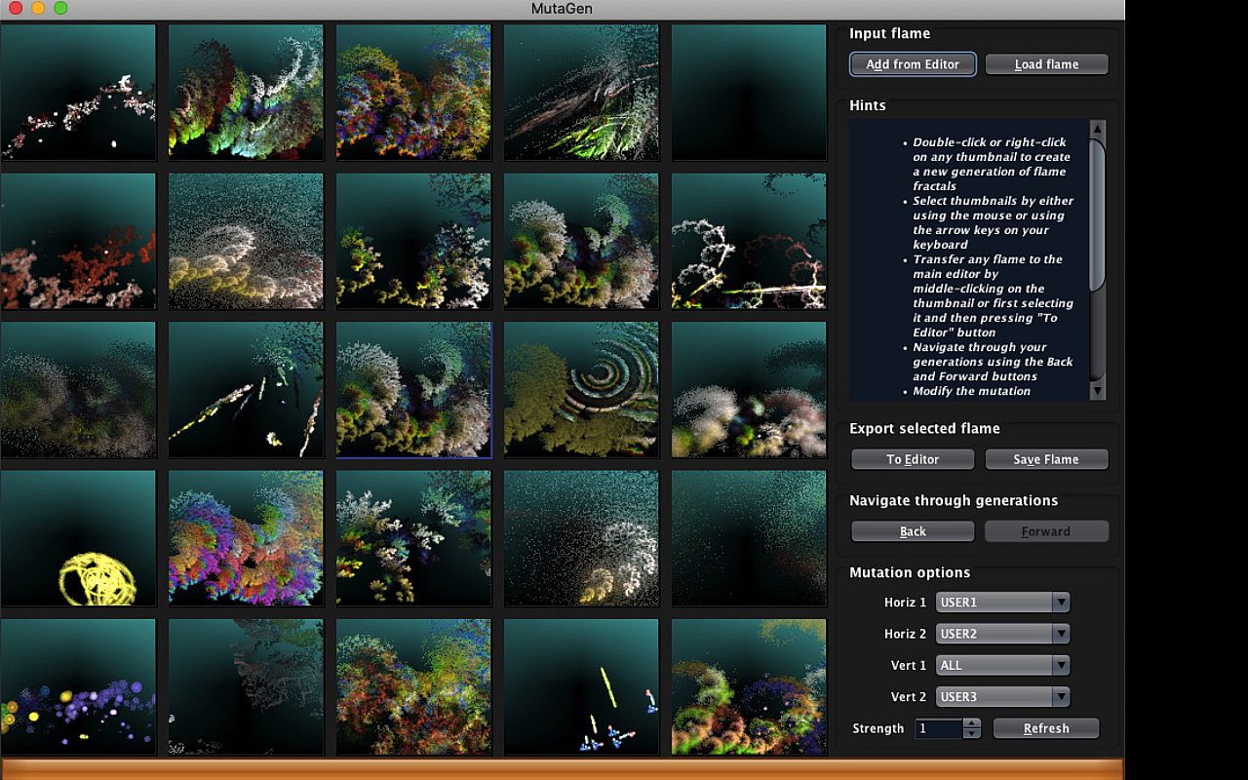Increase Strength with the stepper up arrow
Viewport: 1248px width, 780px height.
[x=971, y=723]
